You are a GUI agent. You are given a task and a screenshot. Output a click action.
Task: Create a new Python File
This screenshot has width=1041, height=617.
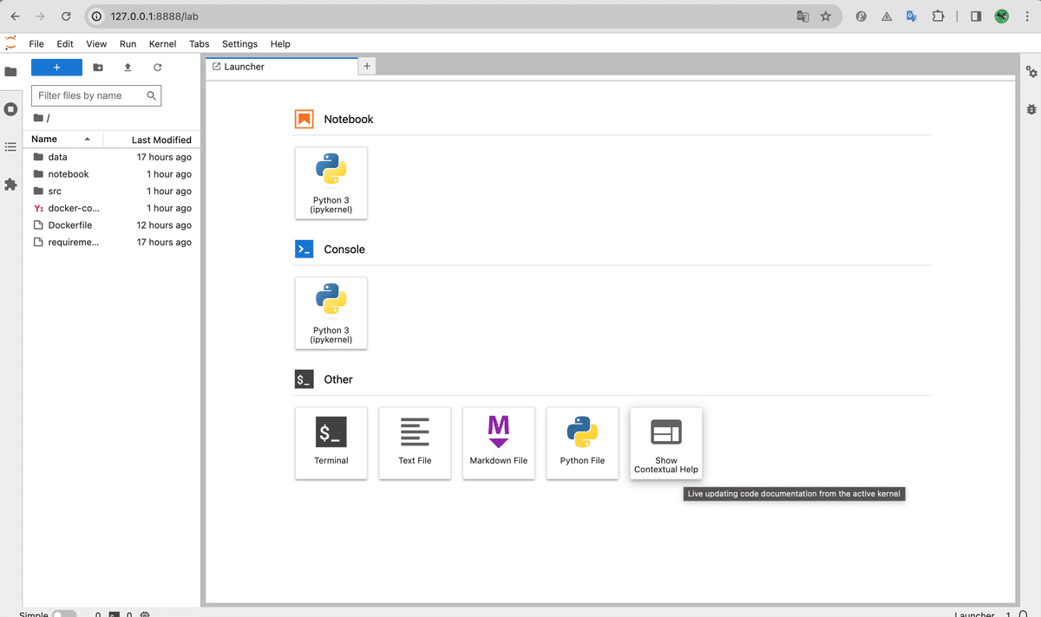click(582, 444)
